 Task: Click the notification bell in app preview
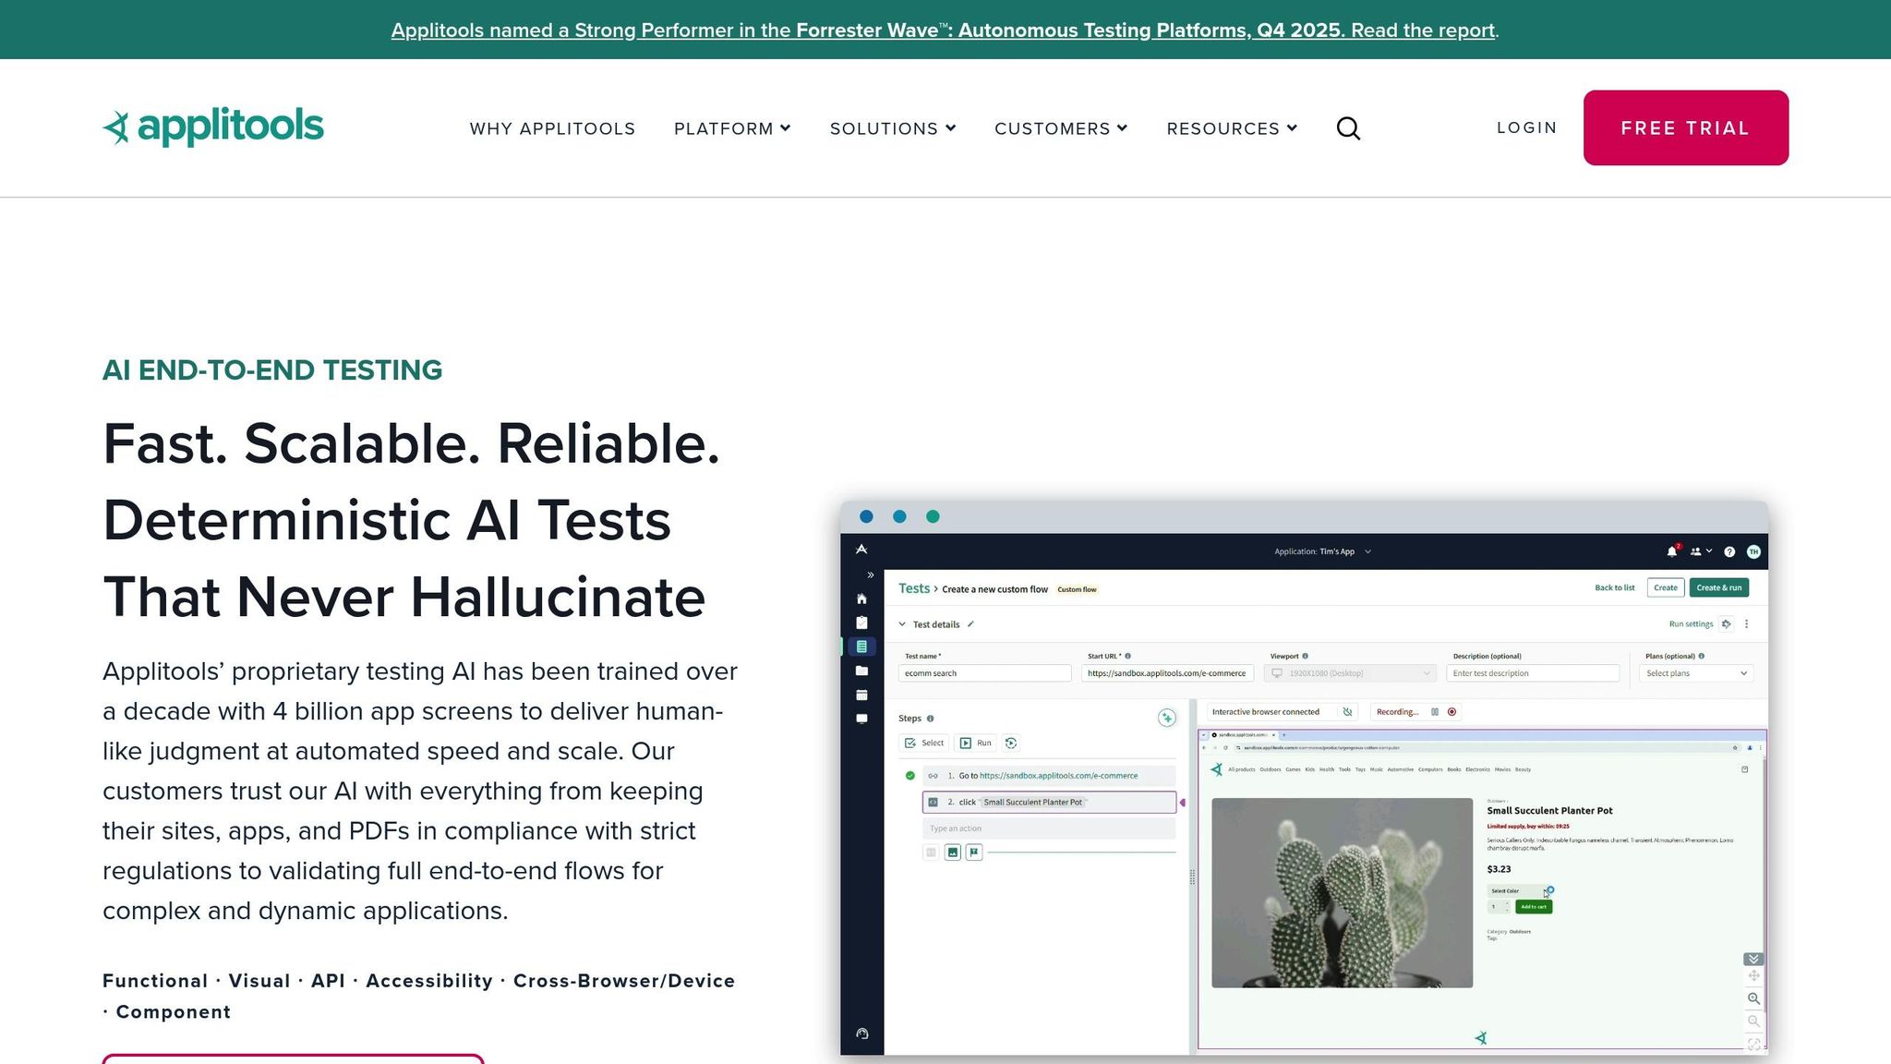[1671, 551]
